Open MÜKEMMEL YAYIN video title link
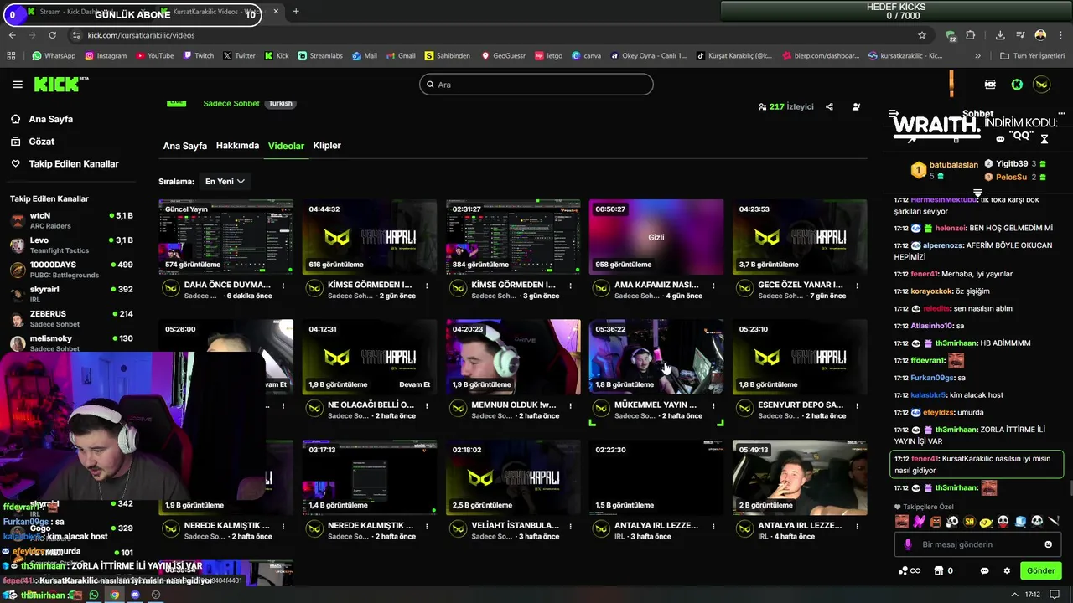 point(656,405)
